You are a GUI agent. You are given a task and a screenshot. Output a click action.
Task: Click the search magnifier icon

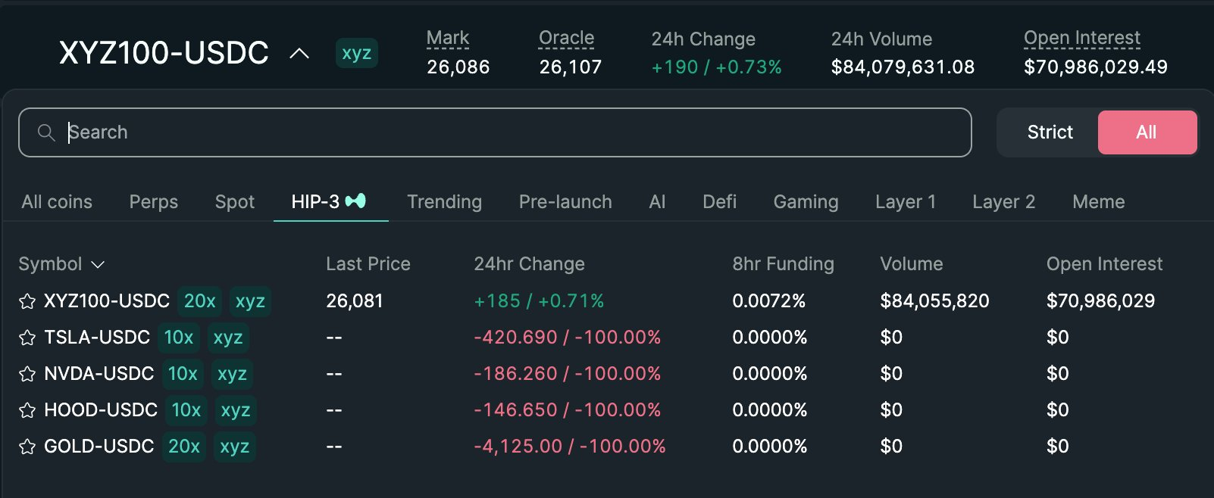pos(46,132)
